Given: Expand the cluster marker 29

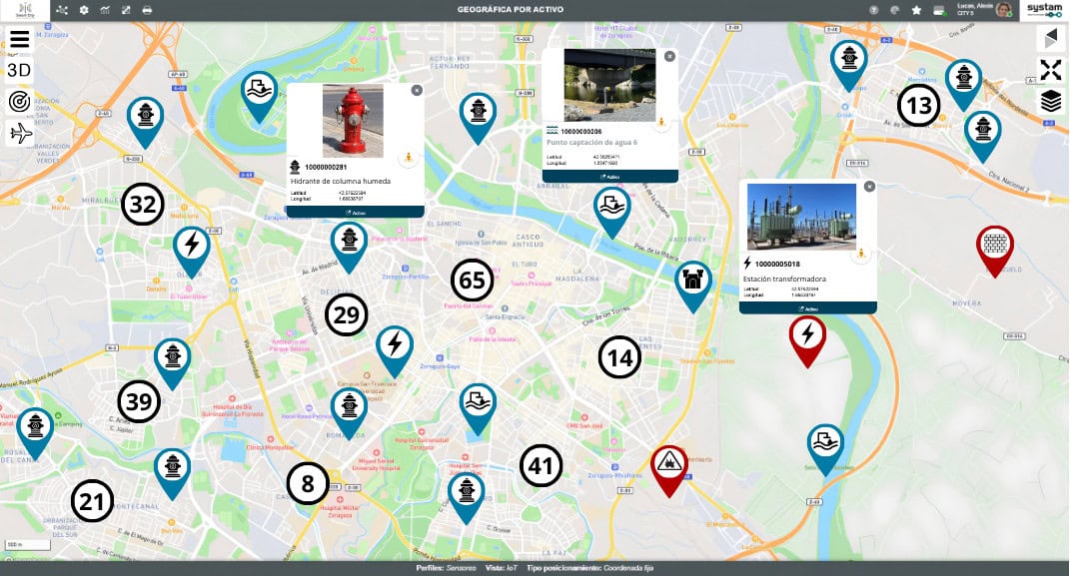Looking at the screenshot, I should (346, 314).
